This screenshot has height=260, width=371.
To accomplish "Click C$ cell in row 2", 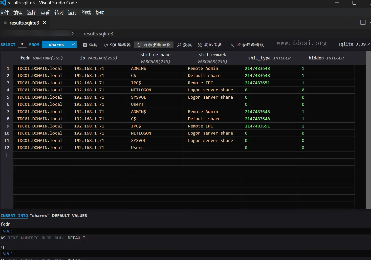I will tap(156, 75).
